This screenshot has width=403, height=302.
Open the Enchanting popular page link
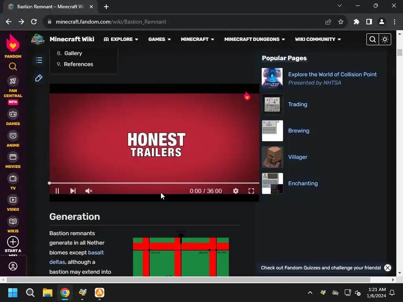[x=303, y=183]
